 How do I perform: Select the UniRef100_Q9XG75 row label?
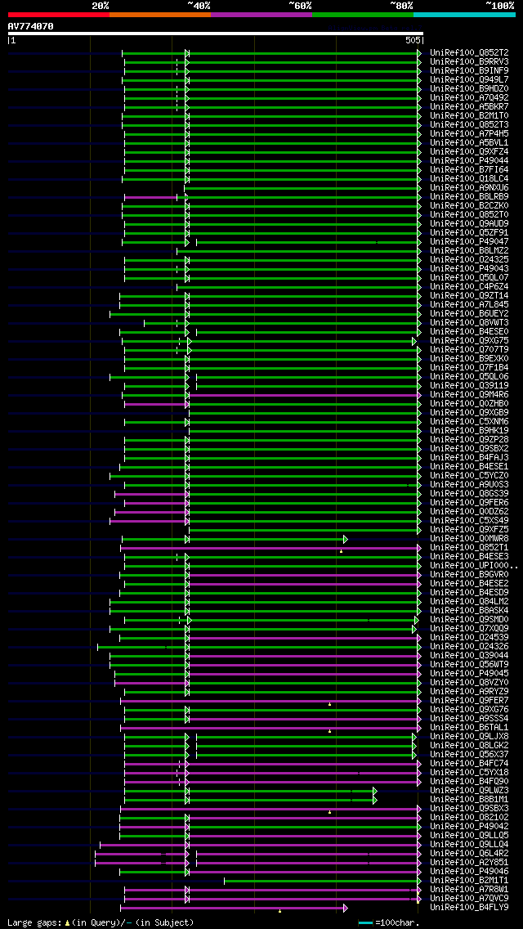coord(469,340)
